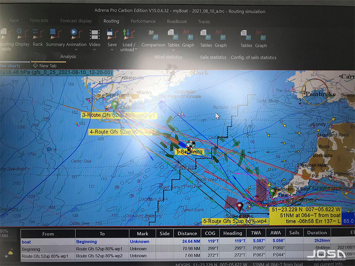Expand the Save dropdown arrow

pos(112,50)
